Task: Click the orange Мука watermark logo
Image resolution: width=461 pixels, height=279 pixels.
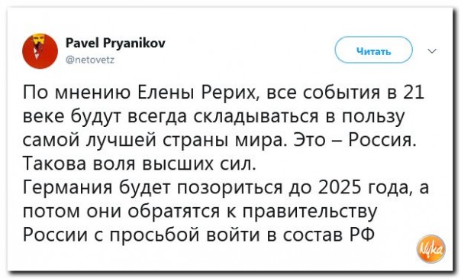Action: [x=431, y=248]
